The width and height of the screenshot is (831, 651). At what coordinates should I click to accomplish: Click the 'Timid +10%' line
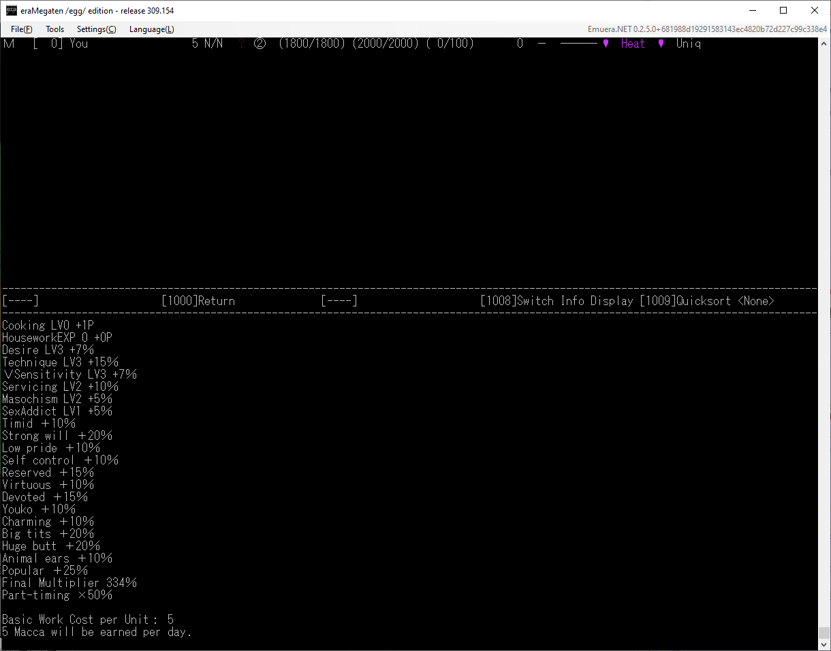(x=39, y=424)
